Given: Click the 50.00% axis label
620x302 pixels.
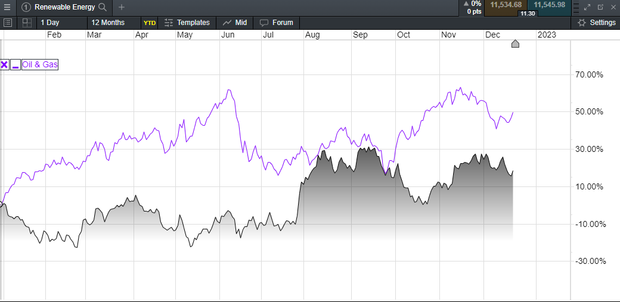Looking at the screenshot, I should (589, 111).
